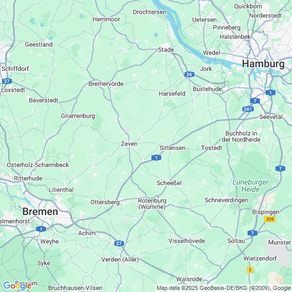Click the A261 highway shield near Seevetal
Screen dimensions: 292x292
tap(248, 109)
